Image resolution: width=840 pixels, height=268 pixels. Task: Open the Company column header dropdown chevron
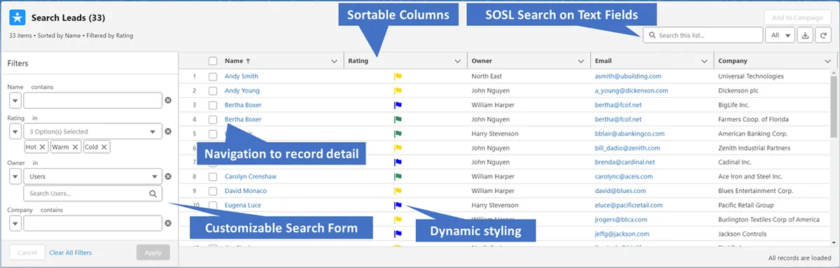pos(827,62)
